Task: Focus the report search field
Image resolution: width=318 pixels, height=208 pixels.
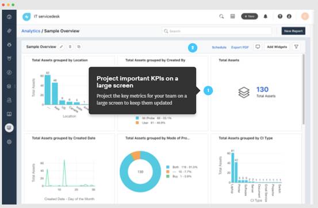Action: 217,31
